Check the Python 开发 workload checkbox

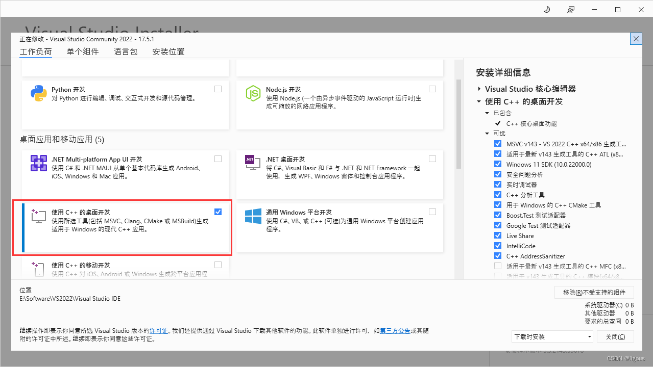218,89
